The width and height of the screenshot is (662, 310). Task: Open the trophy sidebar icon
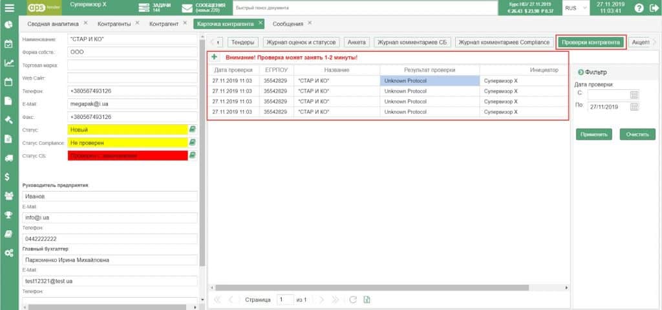[x=9, y=214]
